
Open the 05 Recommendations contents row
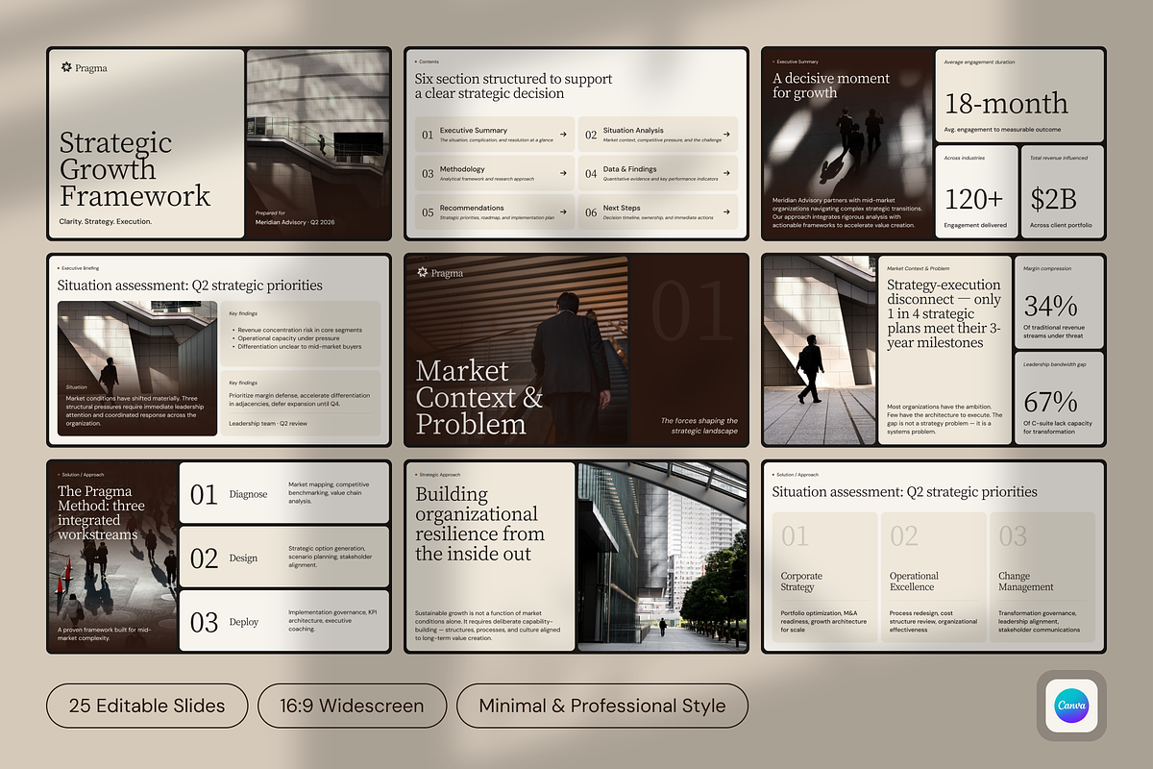[495, 212]
